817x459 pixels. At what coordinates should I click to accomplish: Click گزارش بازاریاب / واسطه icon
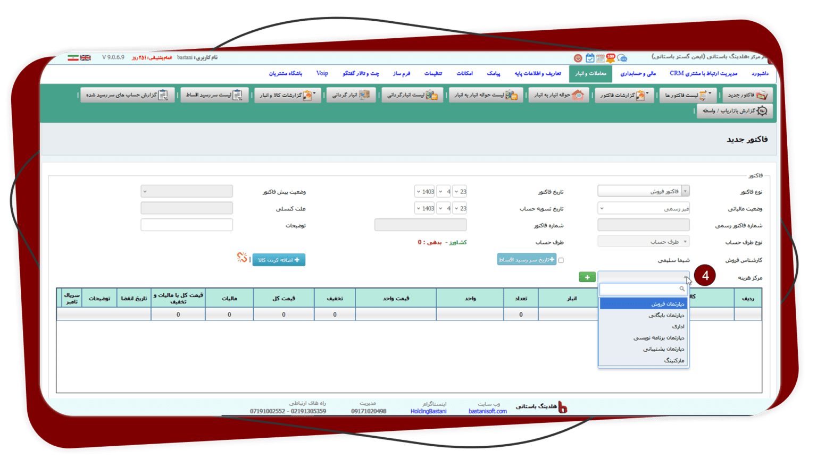(762, 110)
